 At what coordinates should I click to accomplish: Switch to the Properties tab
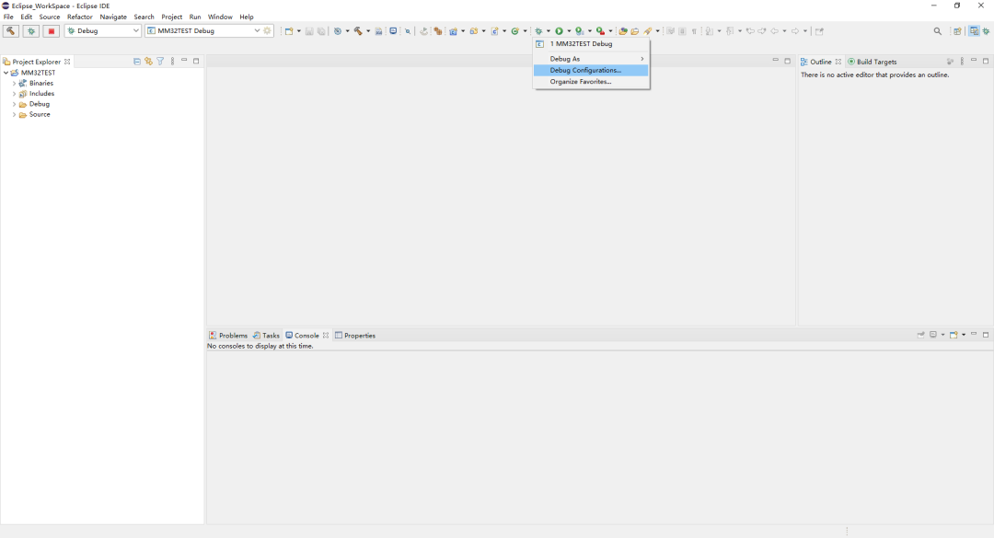point(355,336)
